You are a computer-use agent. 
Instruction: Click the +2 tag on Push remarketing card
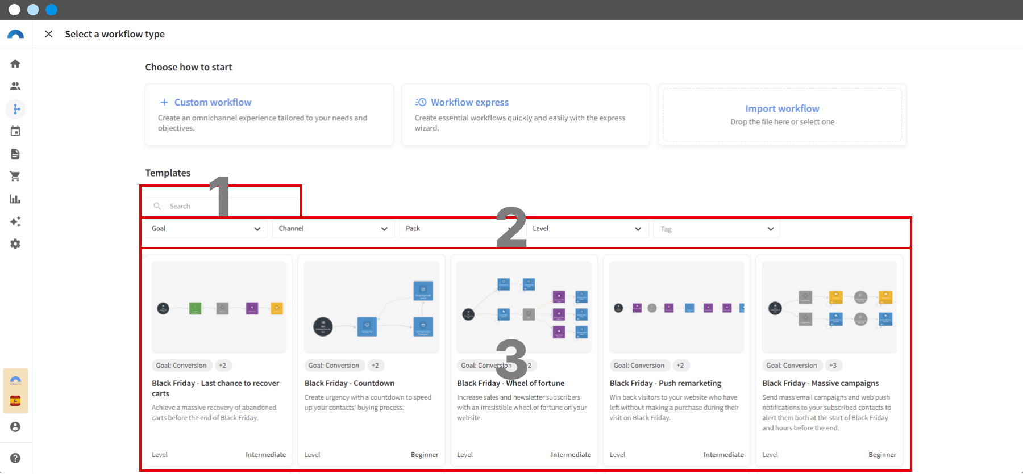click(680, 366)
